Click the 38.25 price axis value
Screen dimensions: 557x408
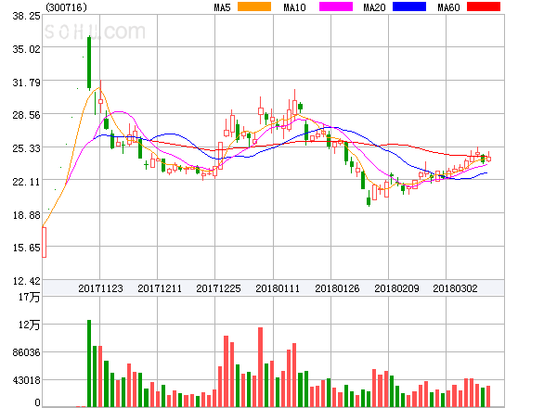point(26,16)
